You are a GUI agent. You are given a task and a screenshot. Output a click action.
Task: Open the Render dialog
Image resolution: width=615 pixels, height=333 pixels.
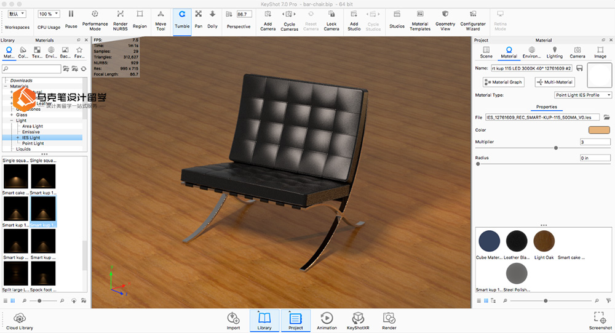389,321
